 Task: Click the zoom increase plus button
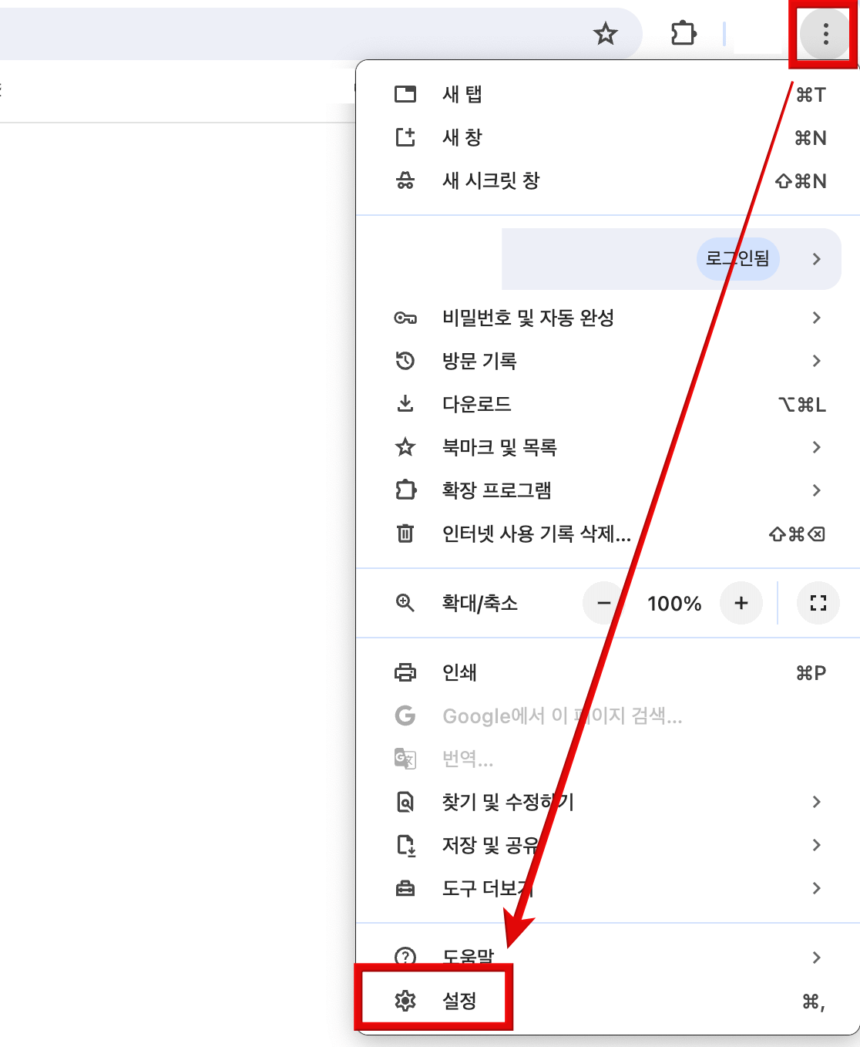point(741,604)
